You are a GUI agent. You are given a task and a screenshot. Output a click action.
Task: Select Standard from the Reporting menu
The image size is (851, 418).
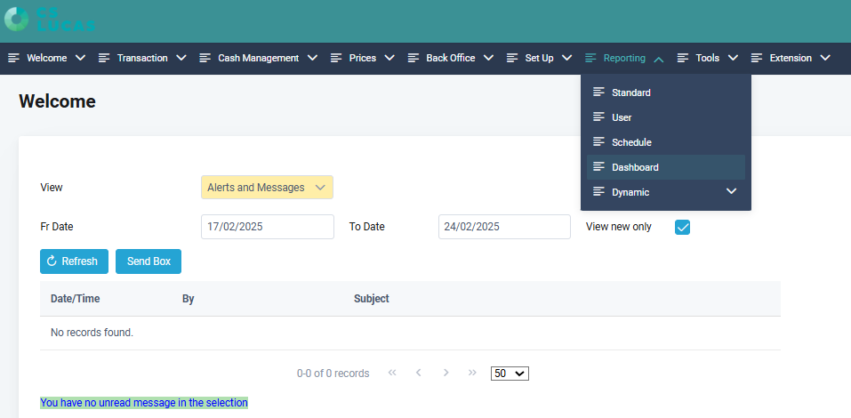click(x=630, y=92)
